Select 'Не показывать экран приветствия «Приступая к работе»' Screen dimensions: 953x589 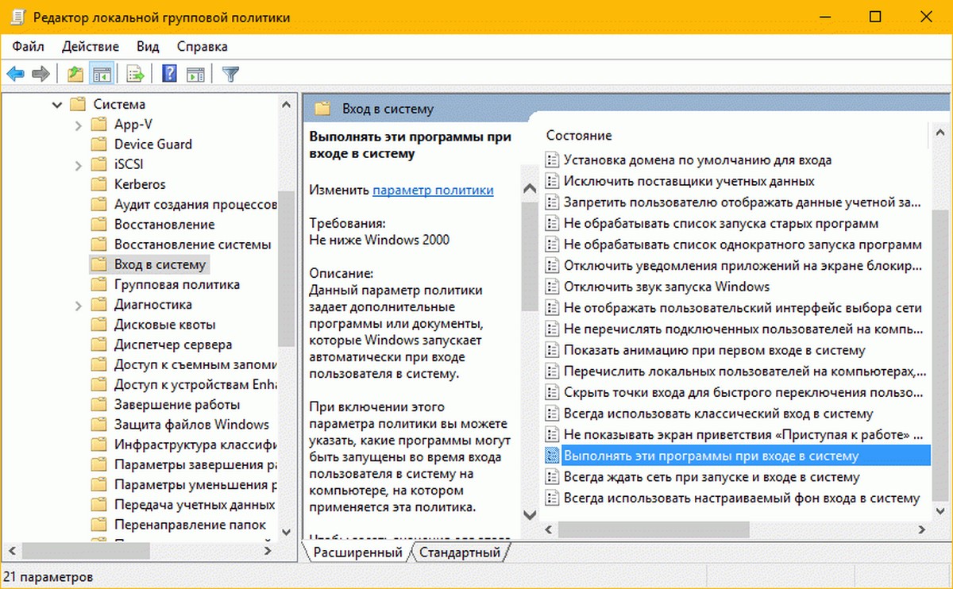(x=743, y=435)
